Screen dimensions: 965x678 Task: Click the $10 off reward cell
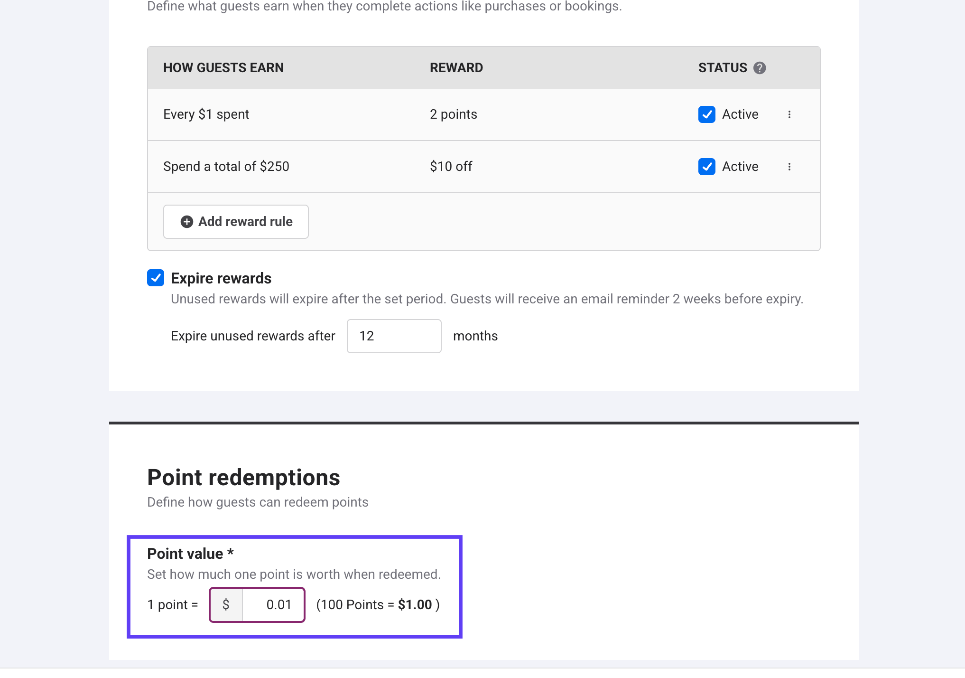point(451,167)
